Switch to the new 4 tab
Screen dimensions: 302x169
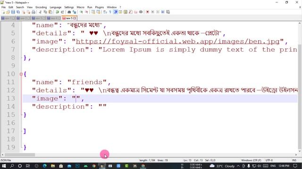(x=54, y=18)
